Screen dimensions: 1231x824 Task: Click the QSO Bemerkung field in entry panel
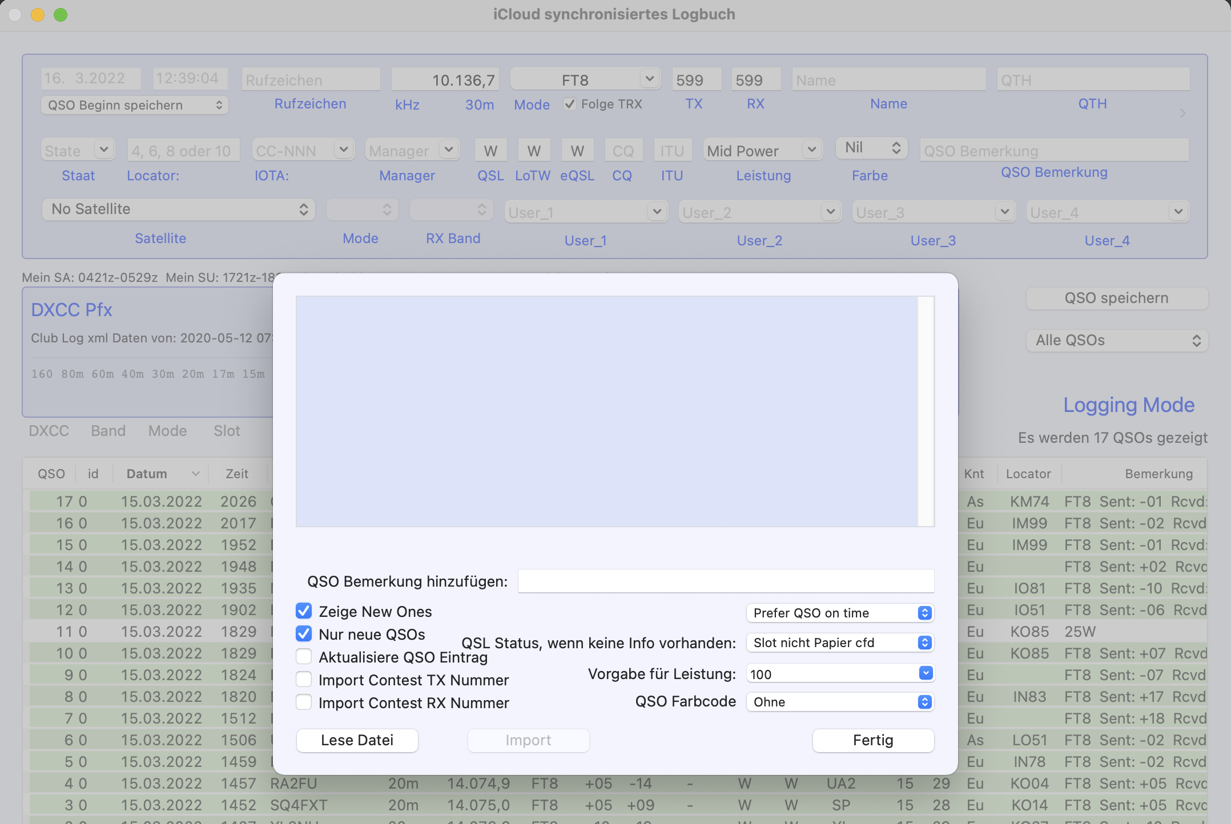[x=1055, y=150]
